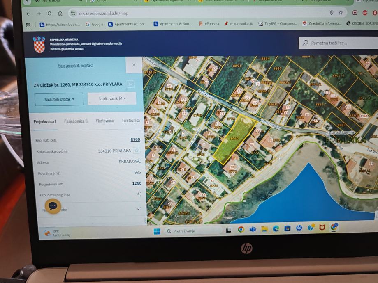Open the red media extension icon
Viewport: 378px width, 283px height.
pos(355,12)
